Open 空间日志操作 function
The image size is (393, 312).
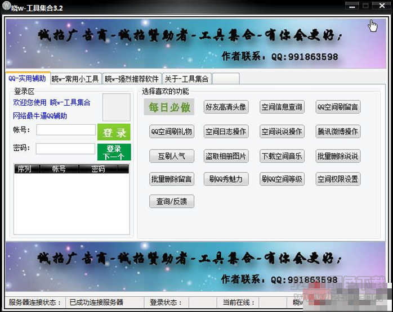coord(226,132)
